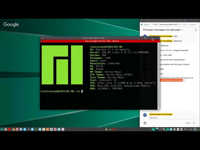Click the terminal prompt line [viniciusmj@VINICIUS-NB ~]$
Viewport: 200px width, 150px height.
click(60, 91)
